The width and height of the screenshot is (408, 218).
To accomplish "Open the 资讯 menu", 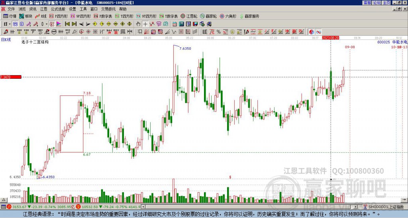I will [33, 9].
